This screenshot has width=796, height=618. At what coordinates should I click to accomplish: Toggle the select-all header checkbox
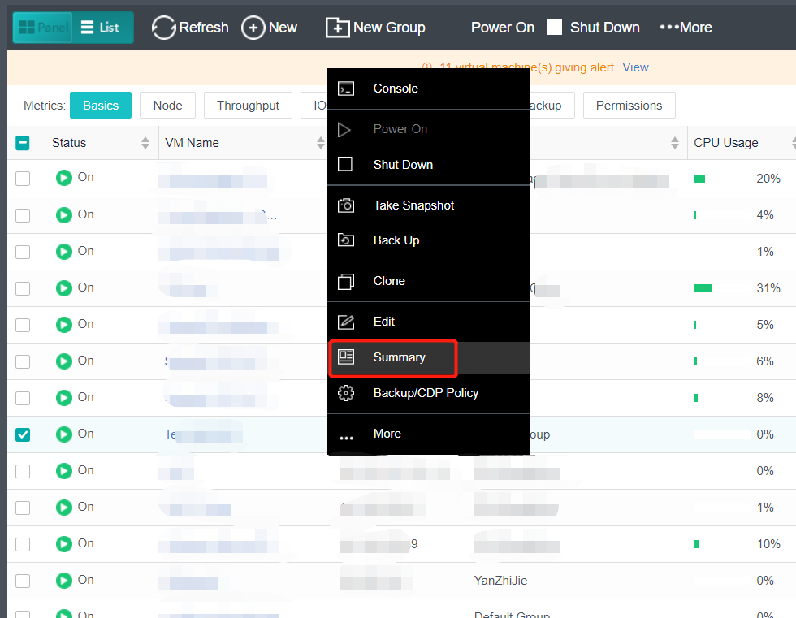point(23,143)
